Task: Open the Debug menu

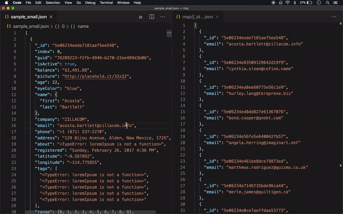Action: [90, 3]
